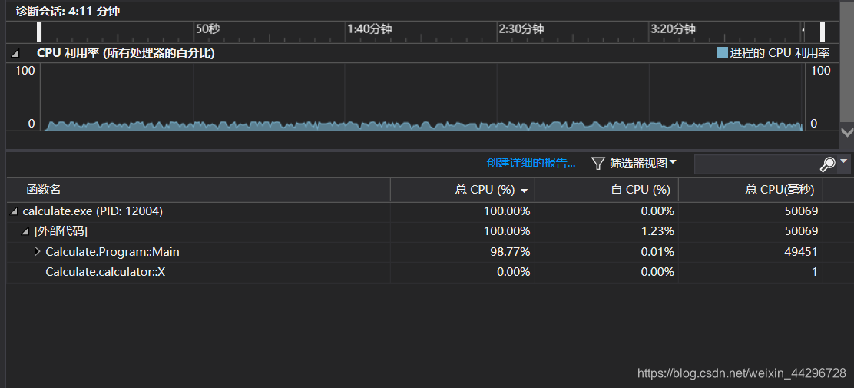Open the 筛选器视图 dropdown

[x=643, y=163]
